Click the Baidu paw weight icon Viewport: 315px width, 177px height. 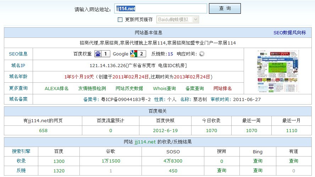click(98, 54)
